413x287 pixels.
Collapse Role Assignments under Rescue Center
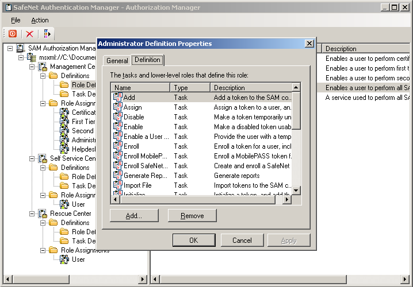[43, 250]
